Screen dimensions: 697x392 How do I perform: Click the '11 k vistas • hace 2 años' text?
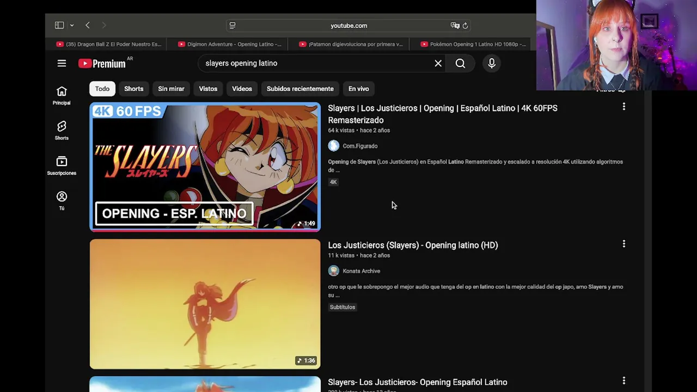(359, 255)
